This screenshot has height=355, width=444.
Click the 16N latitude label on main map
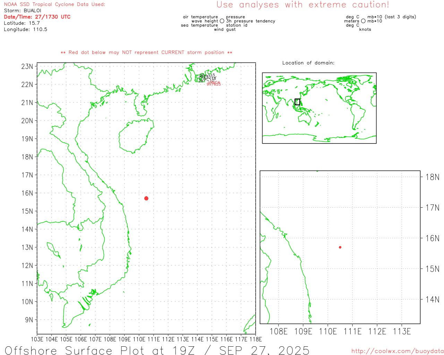coord(27,193)
